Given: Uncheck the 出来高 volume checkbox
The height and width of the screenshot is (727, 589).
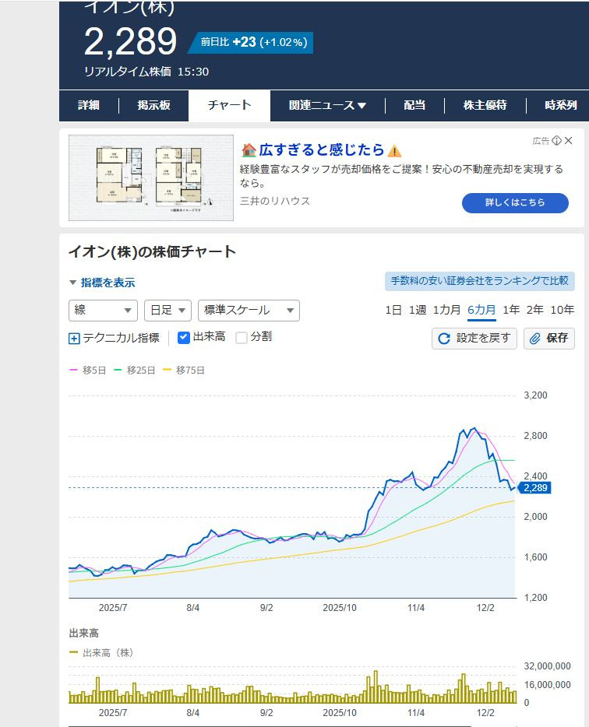Looking at the screenshot, I should coord(184,338).
